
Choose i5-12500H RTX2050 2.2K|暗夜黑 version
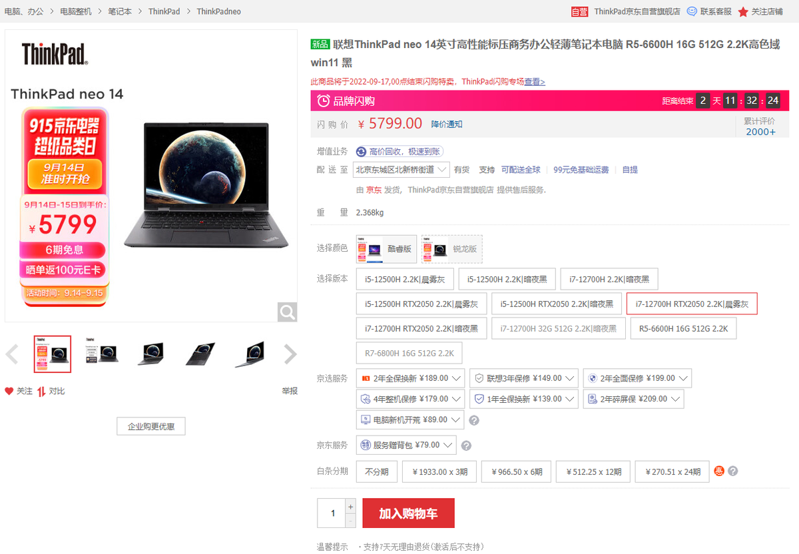coord(557,304)
